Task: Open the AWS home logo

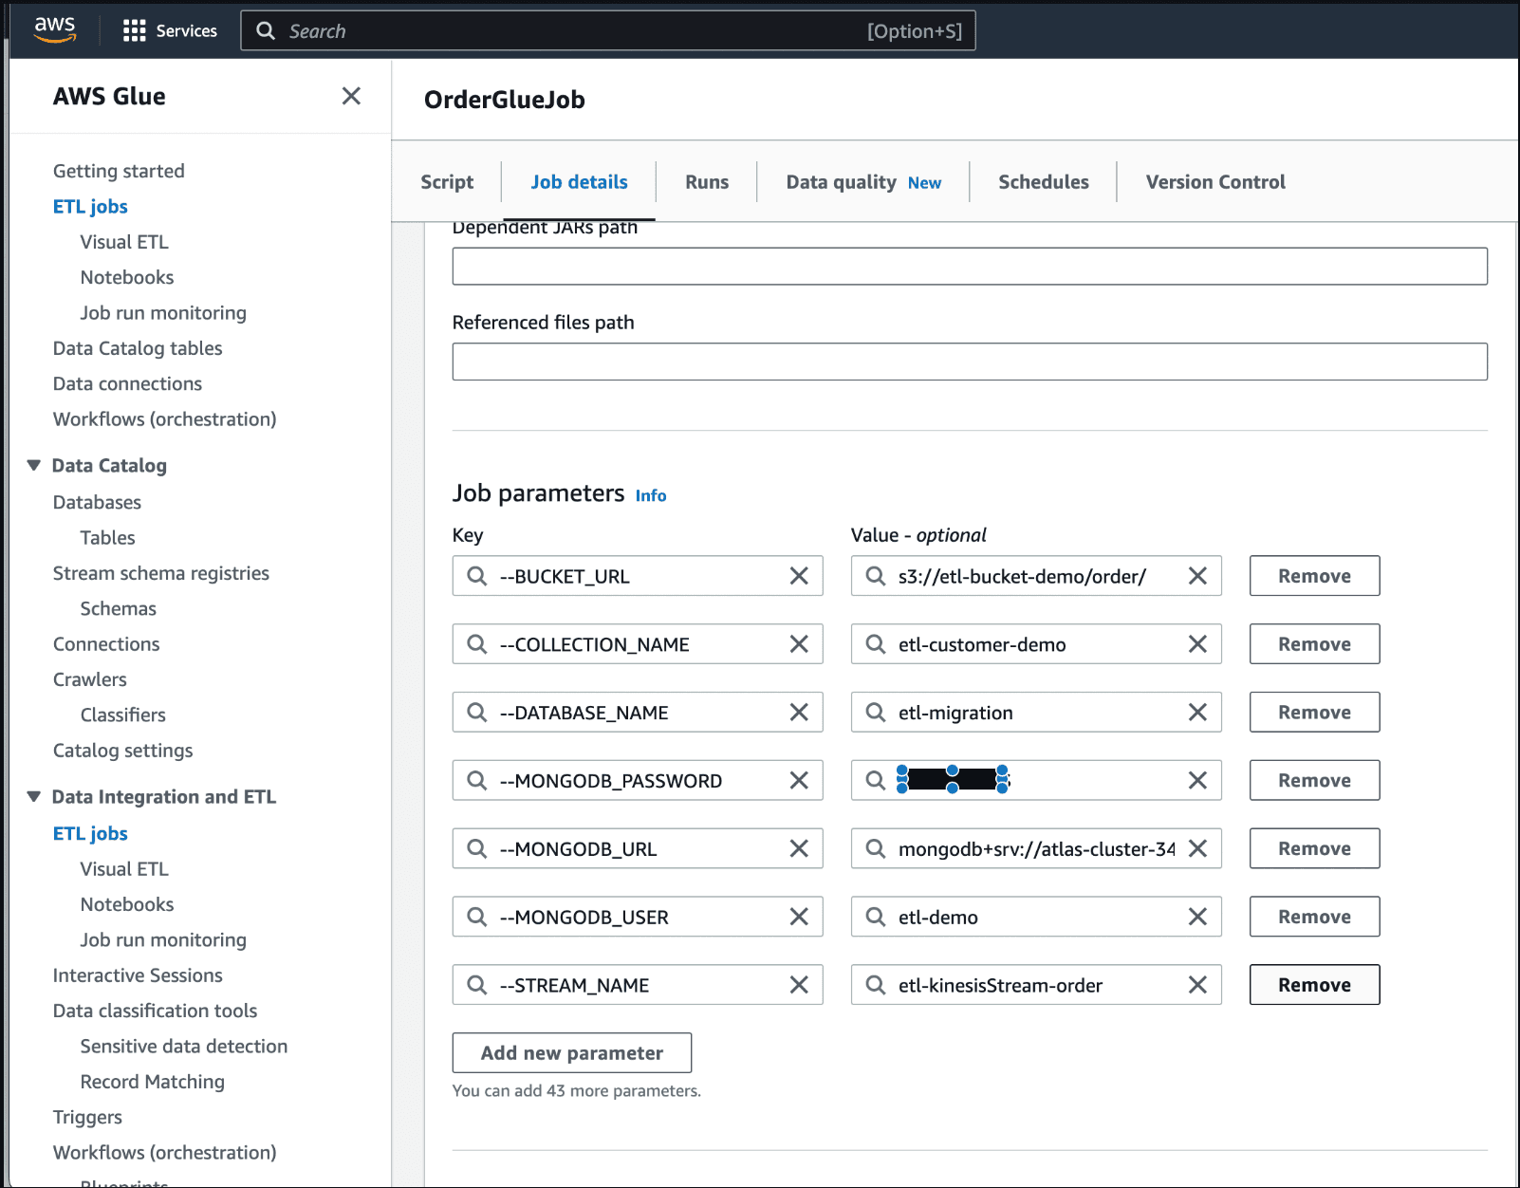Action: point(55,29)
